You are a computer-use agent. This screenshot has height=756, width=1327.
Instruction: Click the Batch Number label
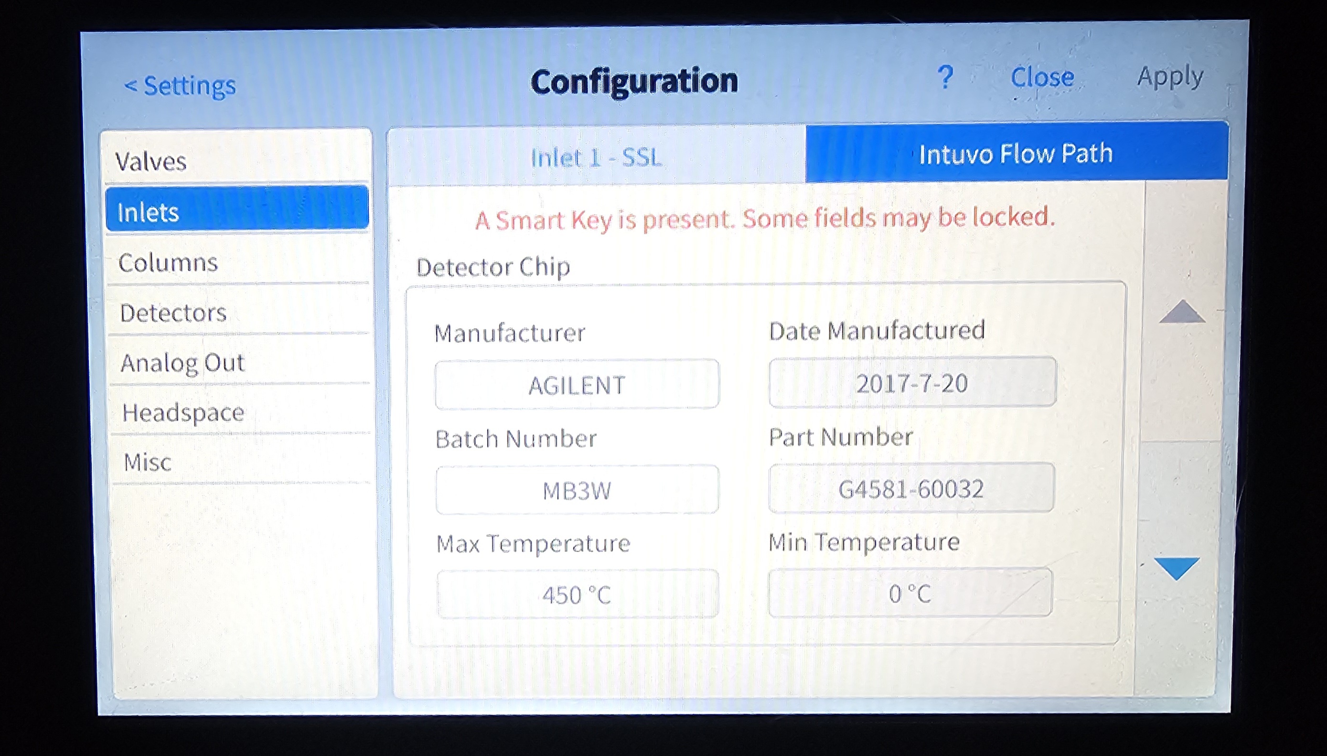(516, 439)
